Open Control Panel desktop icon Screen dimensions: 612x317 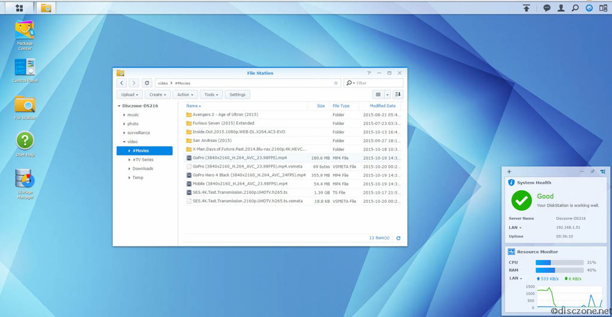click(x=25, y=70)
